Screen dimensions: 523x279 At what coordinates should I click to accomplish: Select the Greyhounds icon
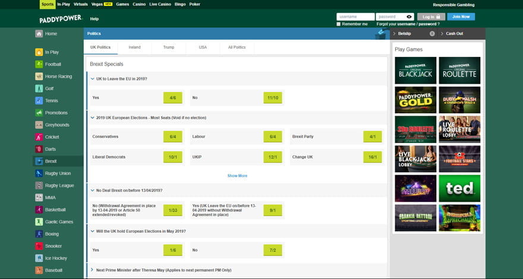39,125
